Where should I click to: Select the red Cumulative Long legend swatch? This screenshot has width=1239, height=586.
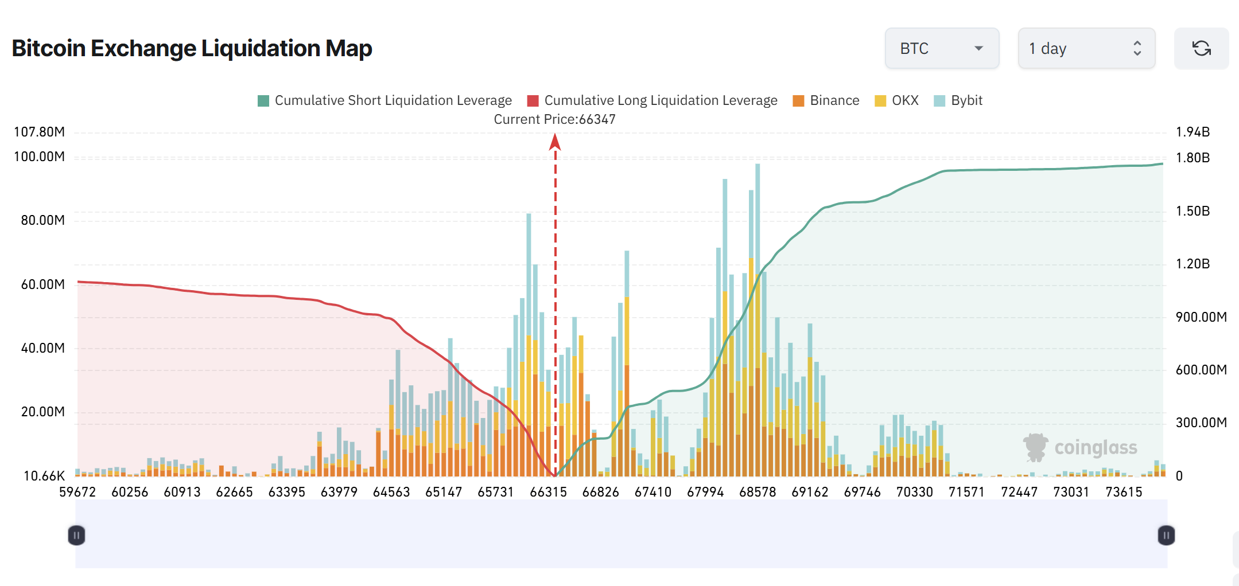point(533,100)
